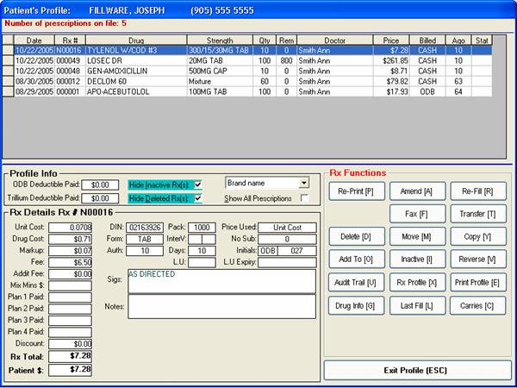Click the Days field
517x388 pixels.
[x=202, y=251]
